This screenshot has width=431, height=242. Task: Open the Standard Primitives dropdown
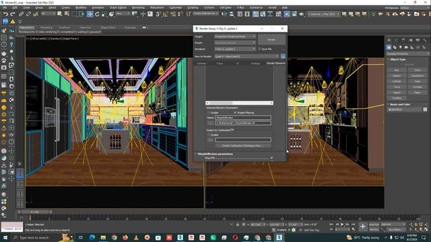[x=408, y=54]
